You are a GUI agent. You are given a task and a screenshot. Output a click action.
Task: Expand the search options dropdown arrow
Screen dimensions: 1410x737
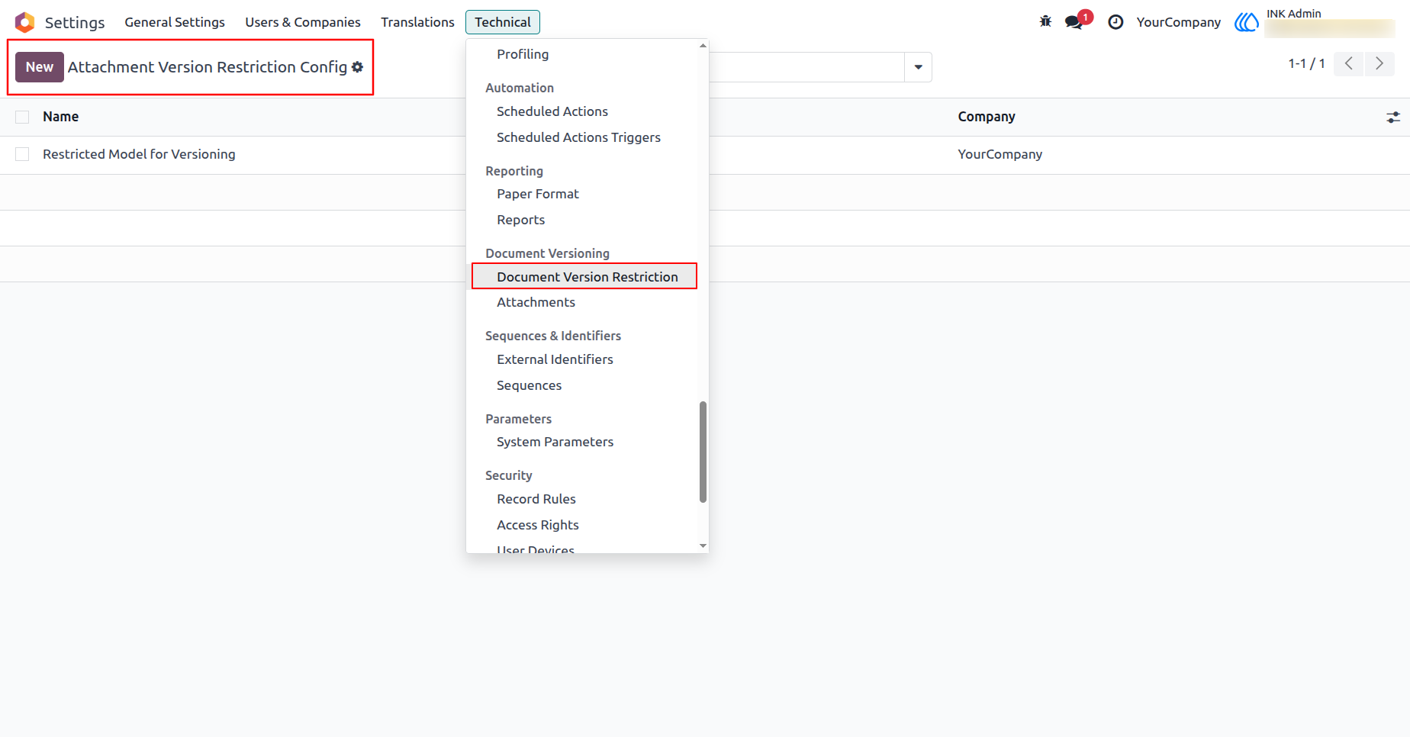click(x=918, y=67)
